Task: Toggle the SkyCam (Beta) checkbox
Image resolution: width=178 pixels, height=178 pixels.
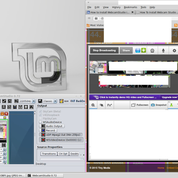Action: tap(40, 111)
